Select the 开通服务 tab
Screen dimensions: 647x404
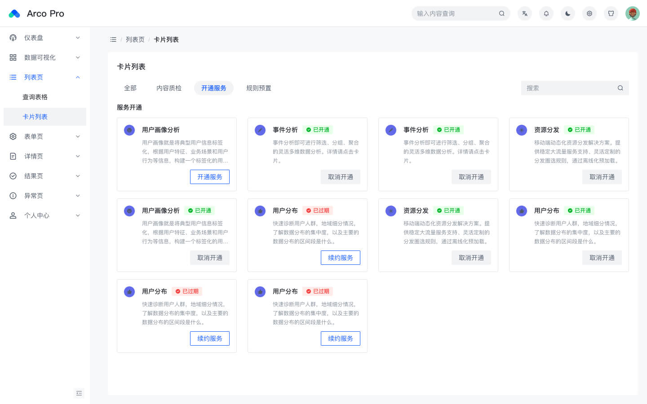214,88
